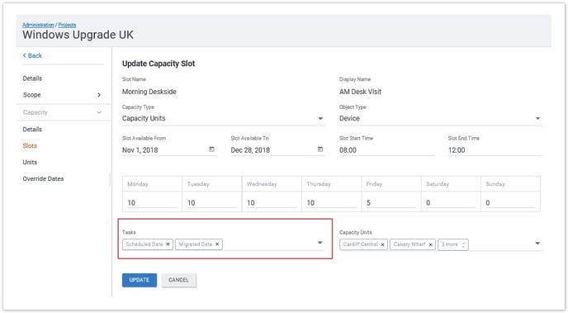The image size is (568, 313).
Task: Select the Canary Wharf chip label
Action: click(409, 244)
